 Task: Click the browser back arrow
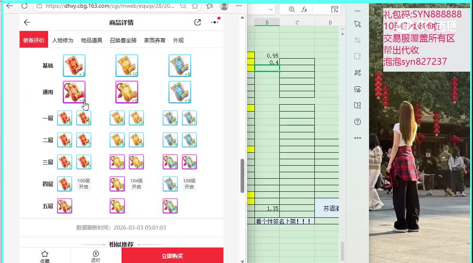[x=10, y=6]
